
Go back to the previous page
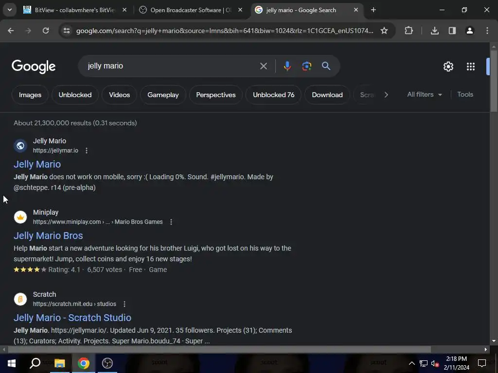(x=11, y=31)
